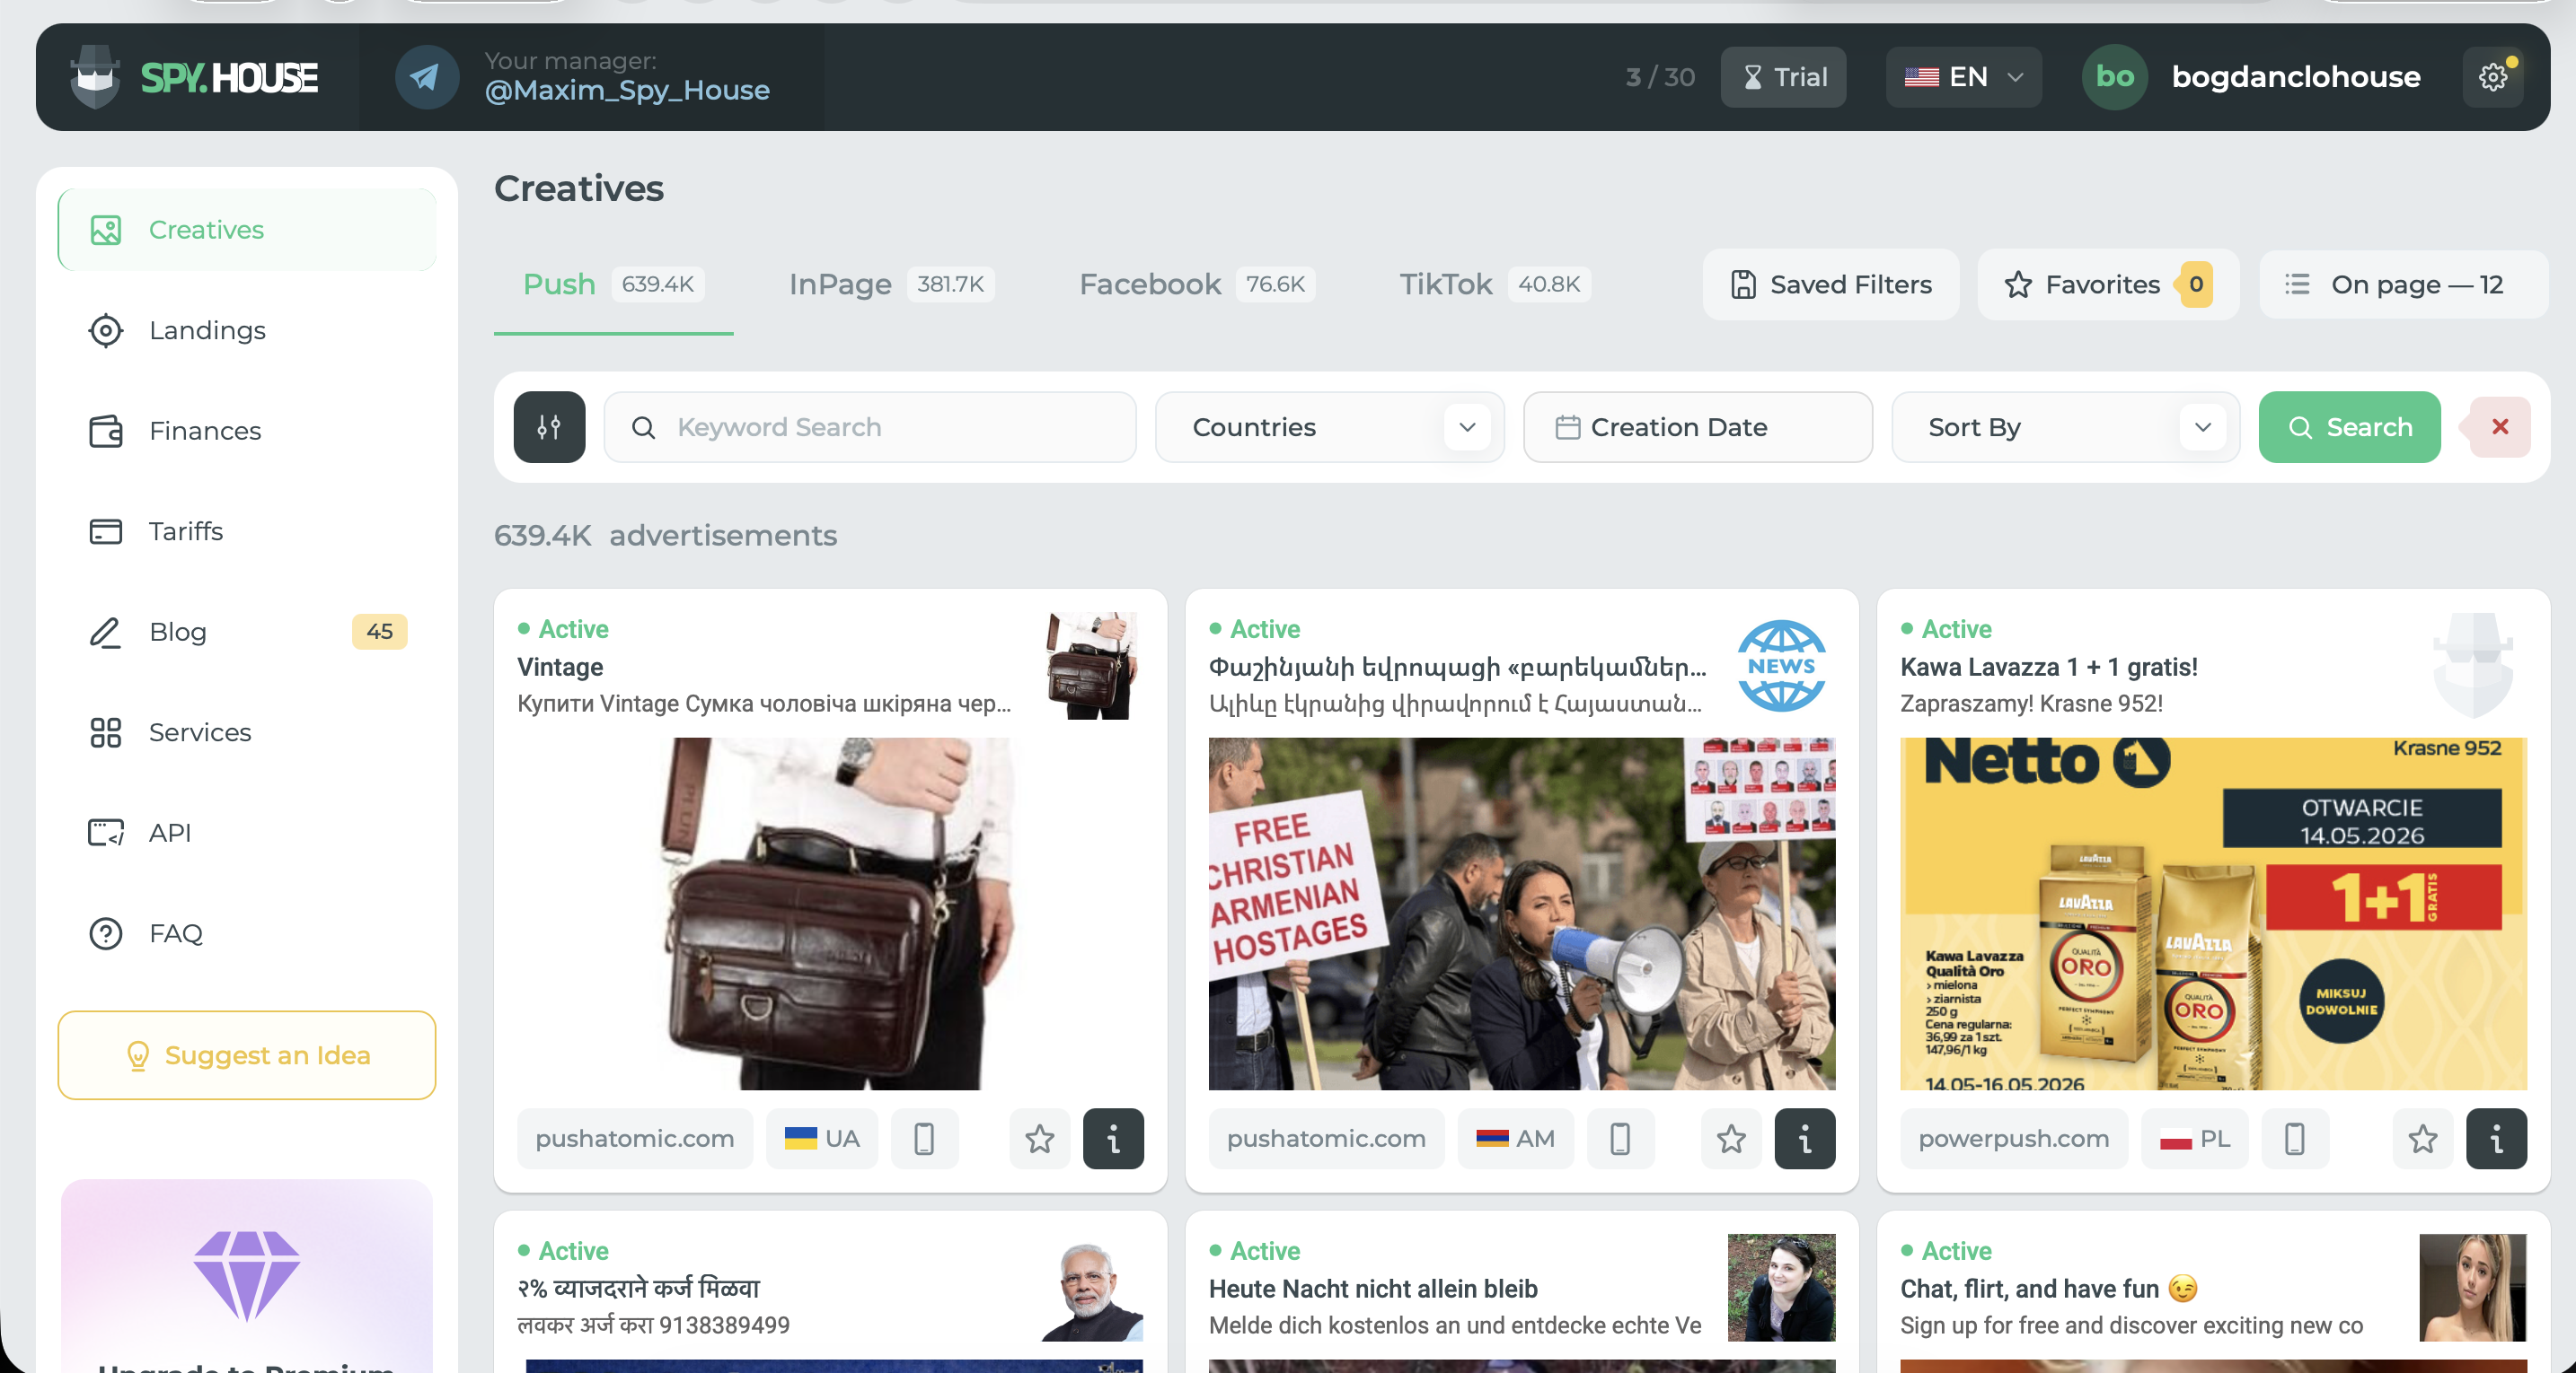Image resolution: width=2576 pixels, height=1373 pixels.
Task: Click the purple Premium diamond icon
Action: pos(247,1275)
